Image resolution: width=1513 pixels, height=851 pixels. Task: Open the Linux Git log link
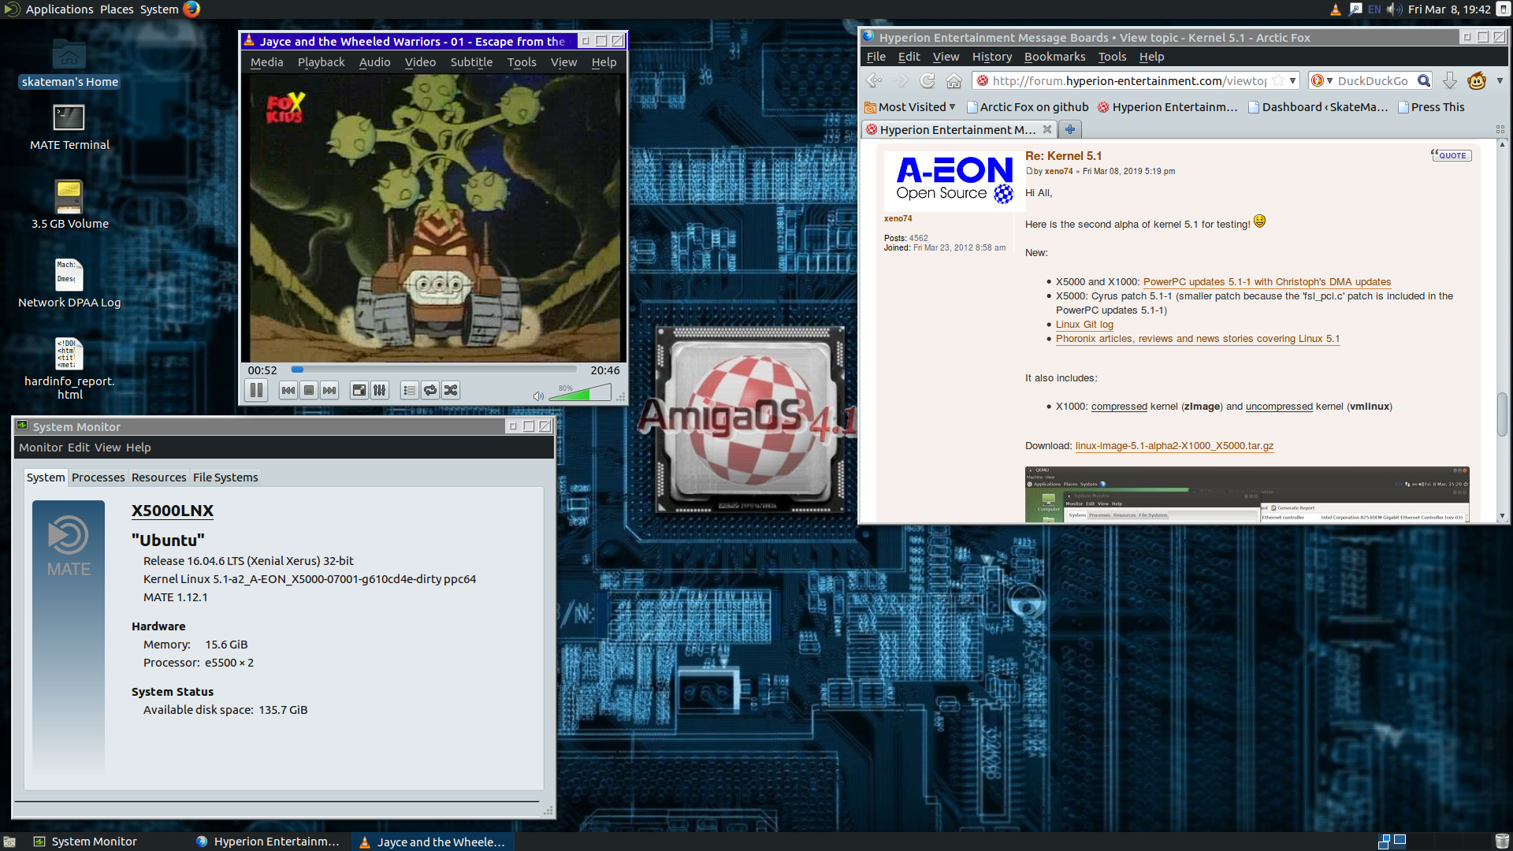[1084, 325]
